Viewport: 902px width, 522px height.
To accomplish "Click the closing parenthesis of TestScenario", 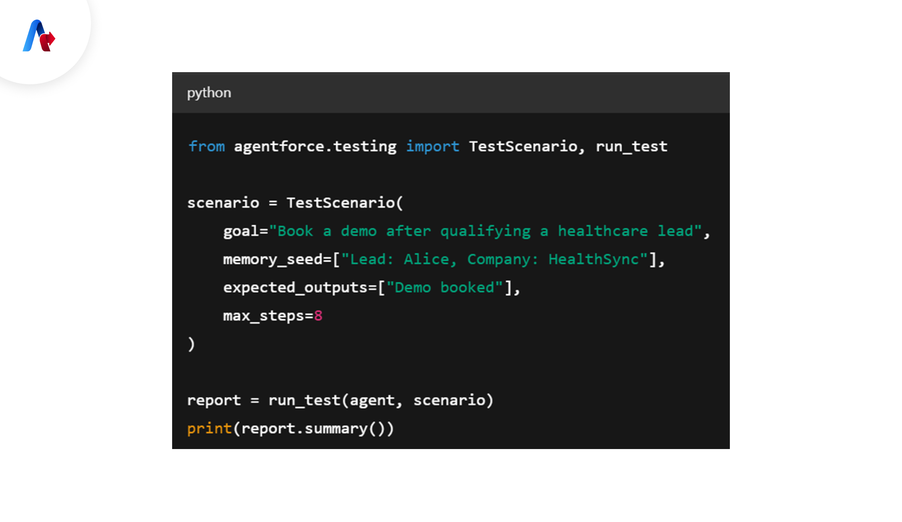I will (191, 344).
